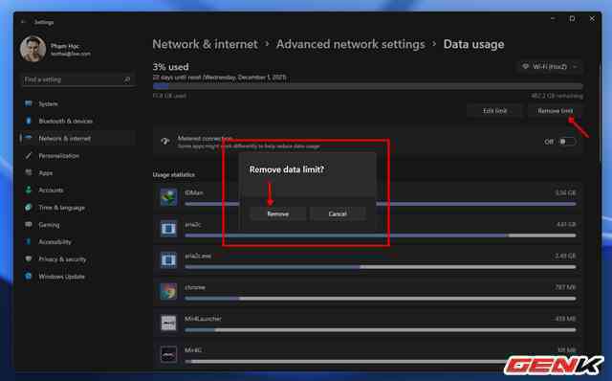Confirm Remove in data limit dialog
612x381 pixels.
[x=278, y=213]
